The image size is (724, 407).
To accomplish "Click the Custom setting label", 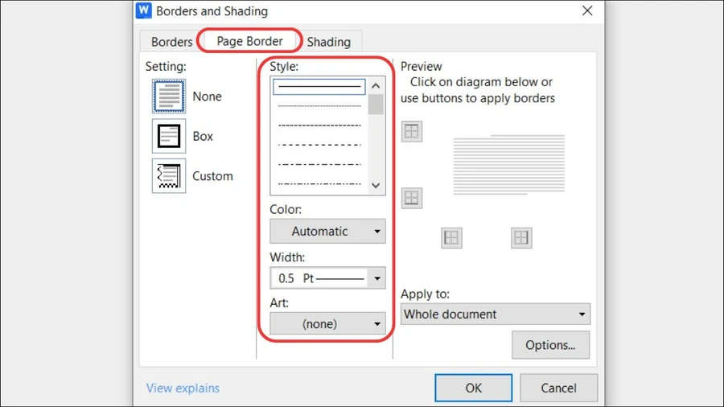I will [212, 176].
